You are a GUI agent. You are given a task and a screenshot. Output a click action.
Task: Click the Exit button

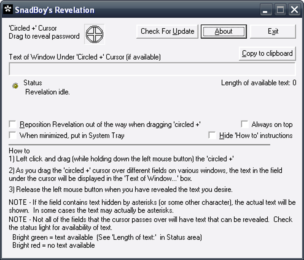(273, 31)
